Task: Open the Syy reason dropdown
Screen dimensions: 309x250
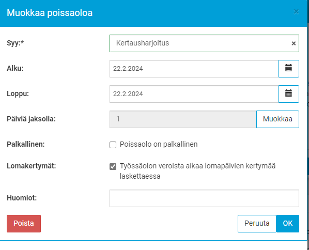Action: [200, 43]
